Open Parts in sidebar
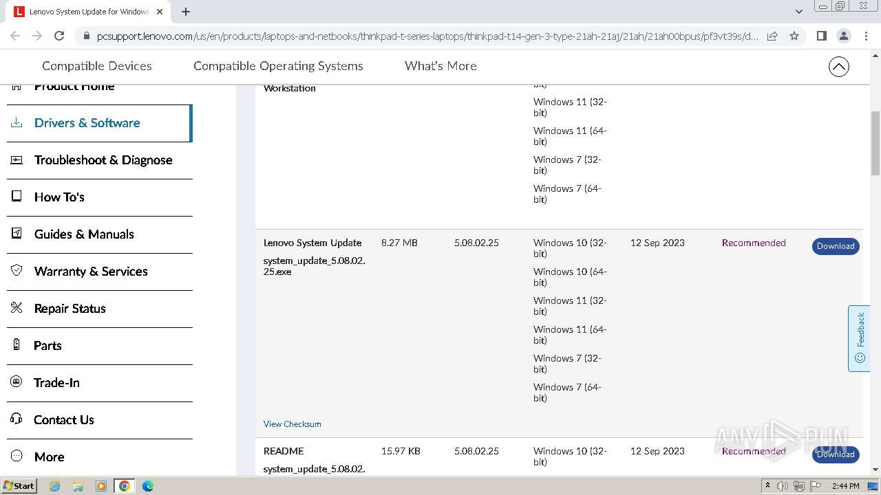The height and width of the screenshot is (495, 881). [99, 346]
